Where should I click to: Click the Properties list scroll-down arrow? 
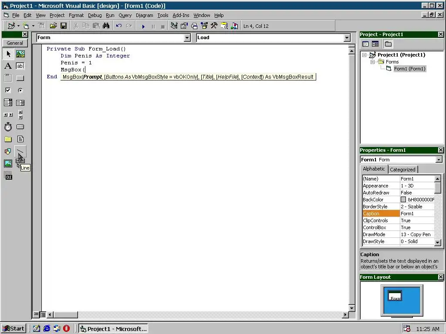pyautogui.click(x=437, y=242)
